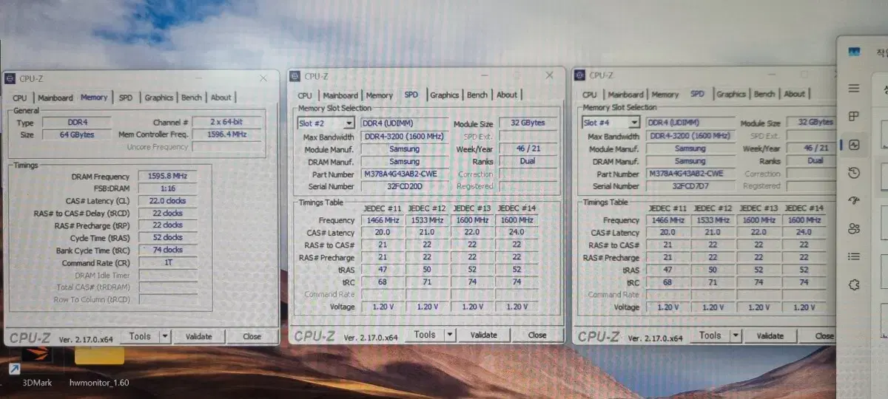Open Tools dropdown arrow in Slot #4 window
The height and width of the screenshot is (399, 888).
[735, 335]
